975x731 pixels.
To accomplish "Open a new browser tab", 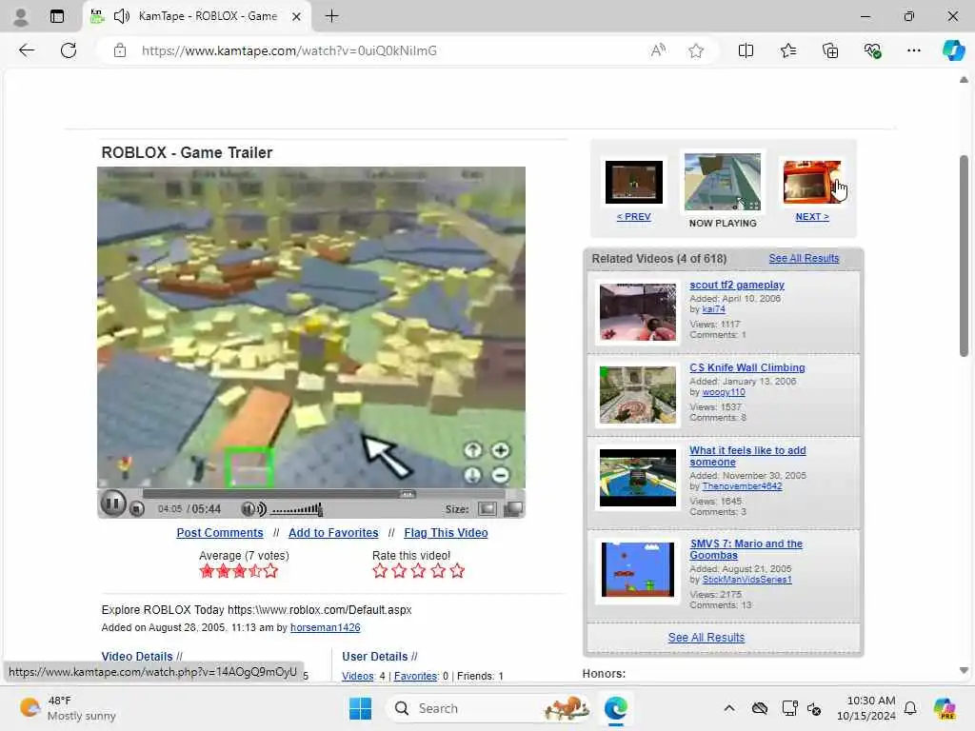I will coord(332,16).
